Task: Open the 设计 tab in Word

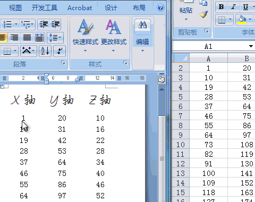Action: (111, 8)
